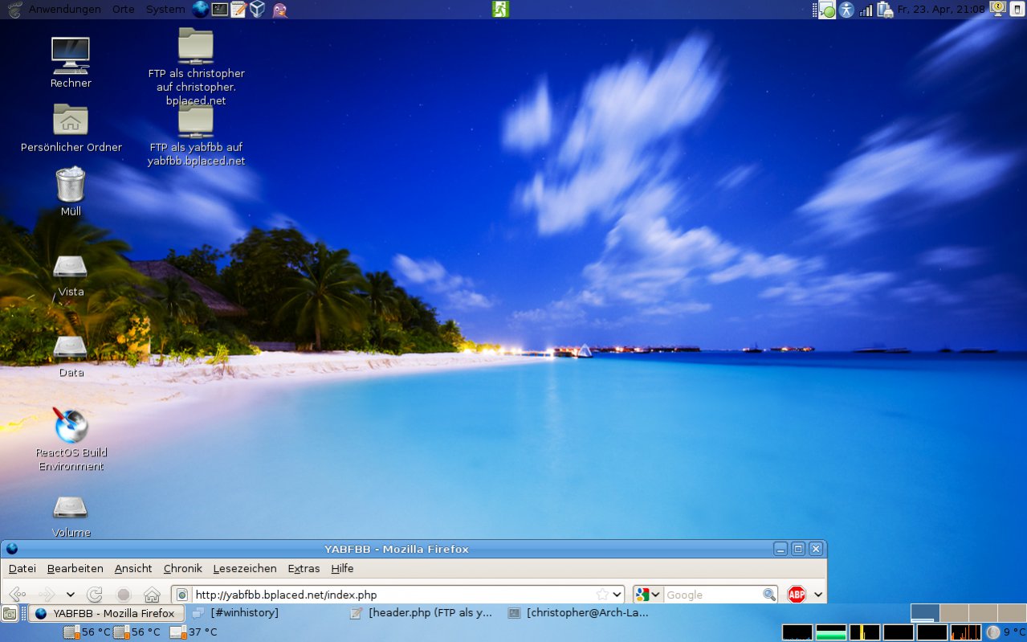1027x642 pixels.
Task: Click the Firefox home button
Action: (152, 595)
